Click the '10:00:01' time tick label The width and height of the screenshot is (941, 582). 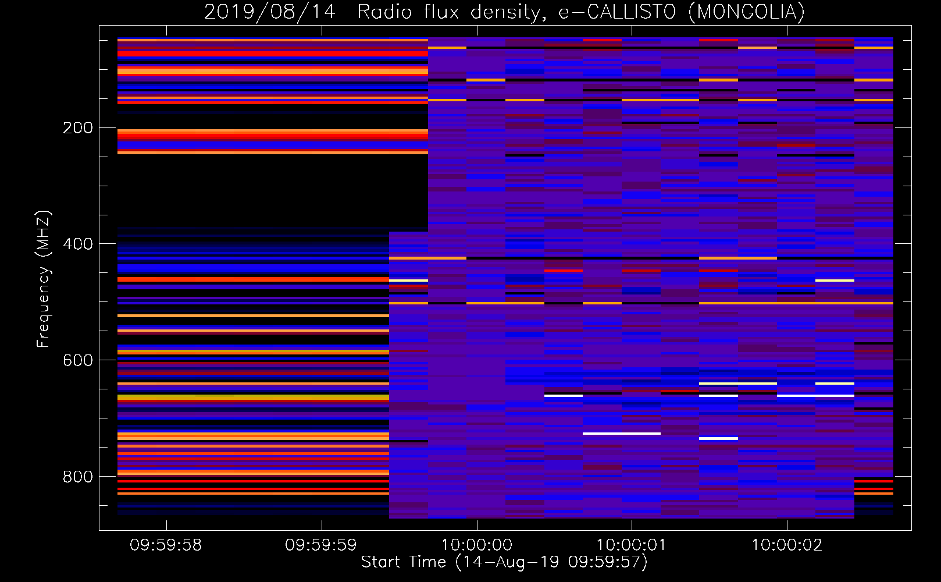[632, 545]
